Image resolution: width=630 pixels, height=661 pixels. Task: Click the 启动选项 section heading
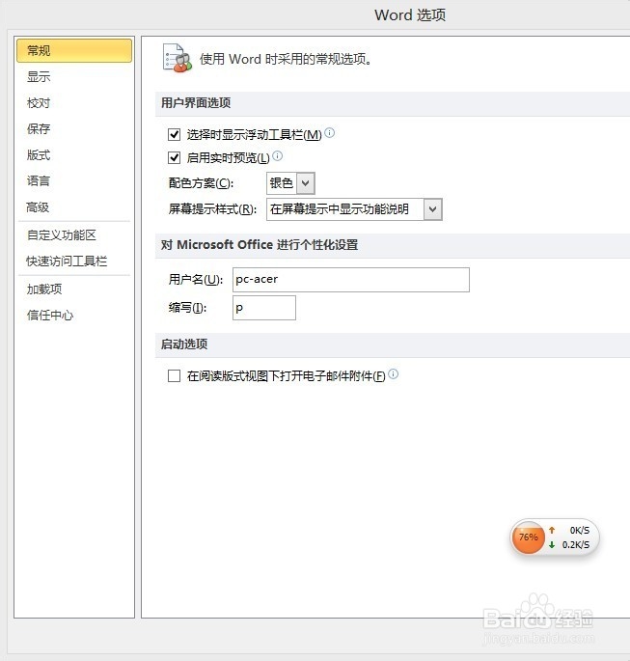(x=184, y=344)
